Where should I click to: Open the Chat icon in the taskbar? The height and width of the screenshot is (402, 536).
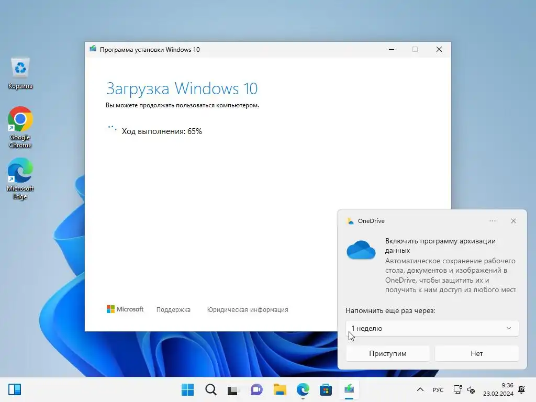(256, 389)
